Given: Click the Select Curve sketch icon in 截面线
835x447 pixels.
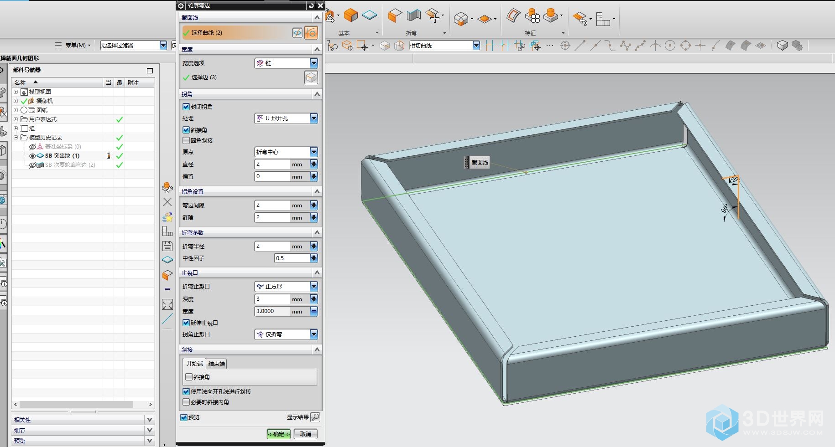Looking at the screenshot, I should [297, 33].
